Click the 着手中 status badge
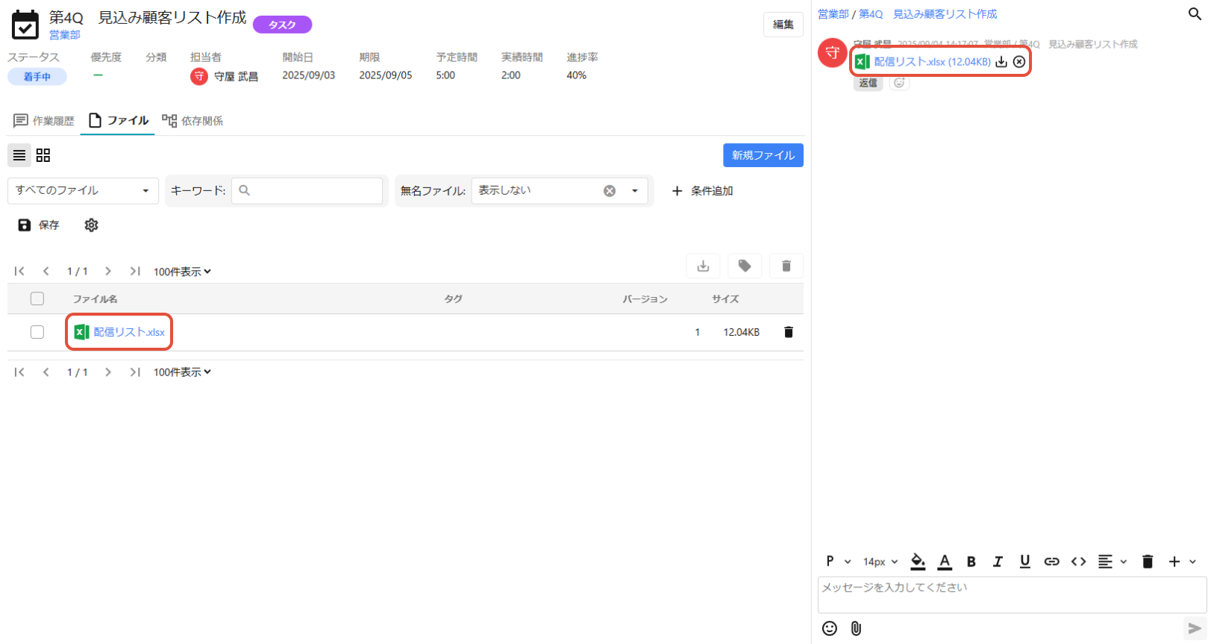This screenshot has height=644, width=1208. [x=37, y=76]
